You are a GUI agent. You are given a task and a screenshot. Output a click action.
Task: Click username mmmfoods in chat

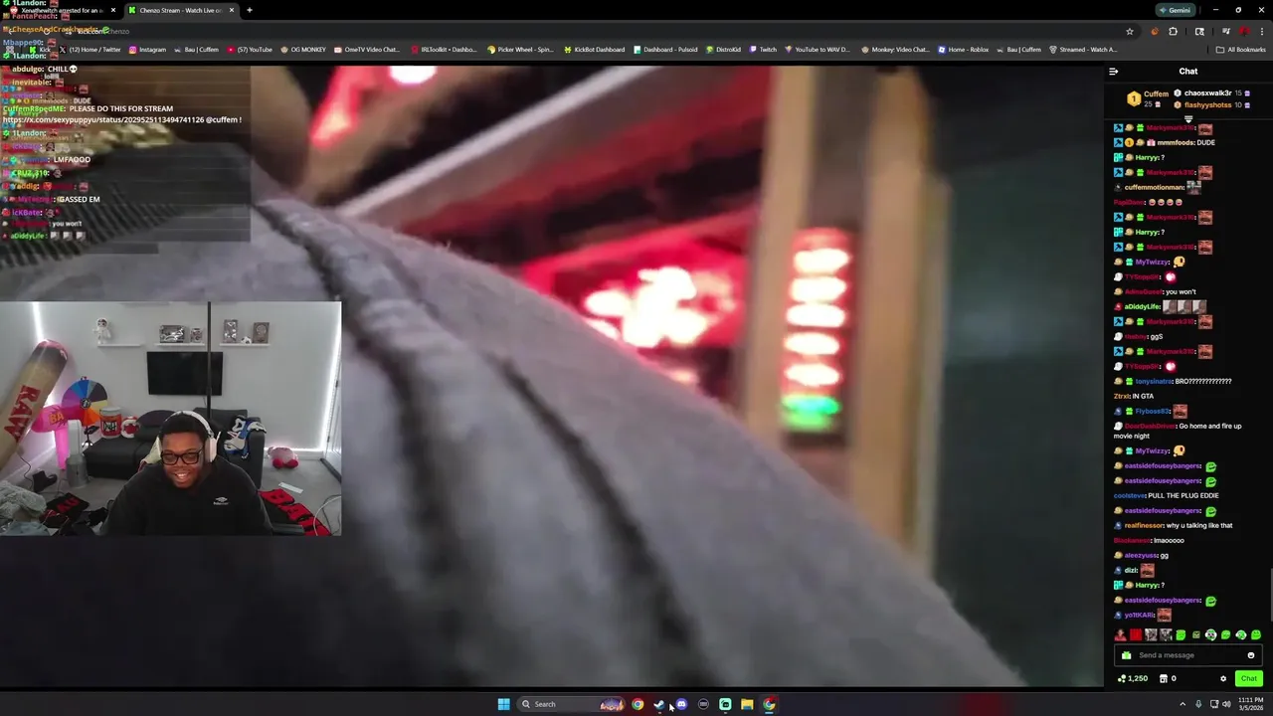(1176, 143)
